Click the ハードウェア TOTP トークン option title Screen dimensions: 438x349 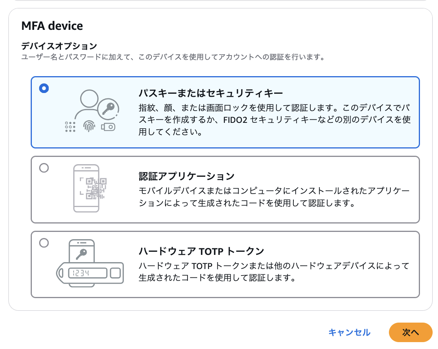(201, 251)
